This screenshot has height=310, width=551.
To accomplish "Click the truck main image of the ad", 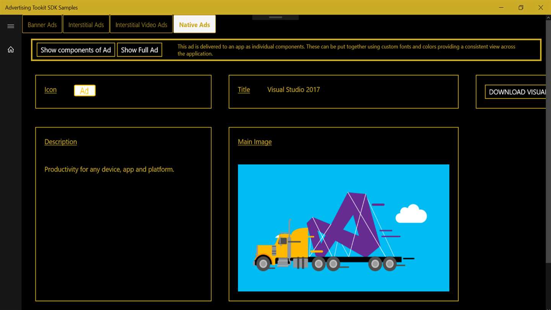I will [x=344, y=228].
